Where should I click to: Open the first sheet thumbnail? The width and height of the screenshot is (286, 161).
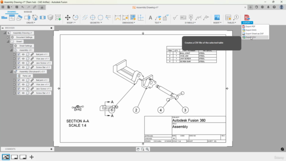[x=6, y=157]
